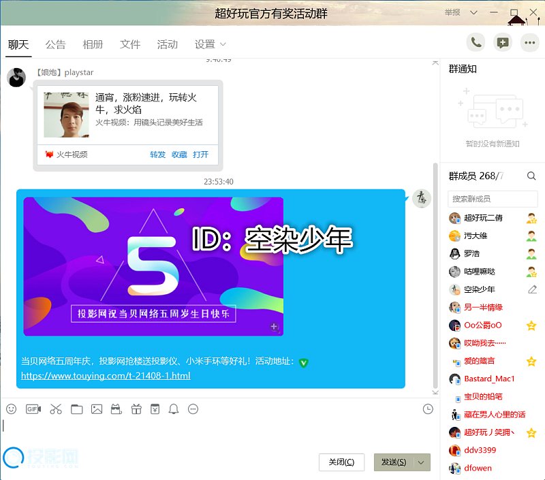Open message history clock icon
The height and width of the screenshot is (480, 545).
pyautogui.click(x=428, y=409)
